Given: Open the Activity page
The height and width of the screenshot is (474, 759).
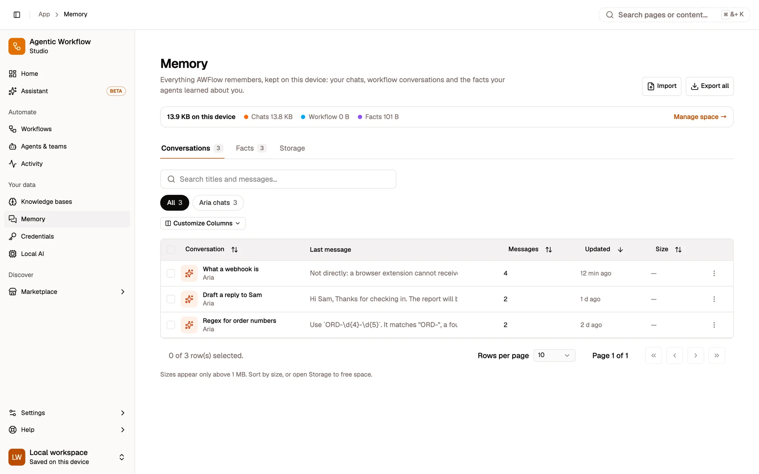Looking at the screenshot, I should [67, 164].
